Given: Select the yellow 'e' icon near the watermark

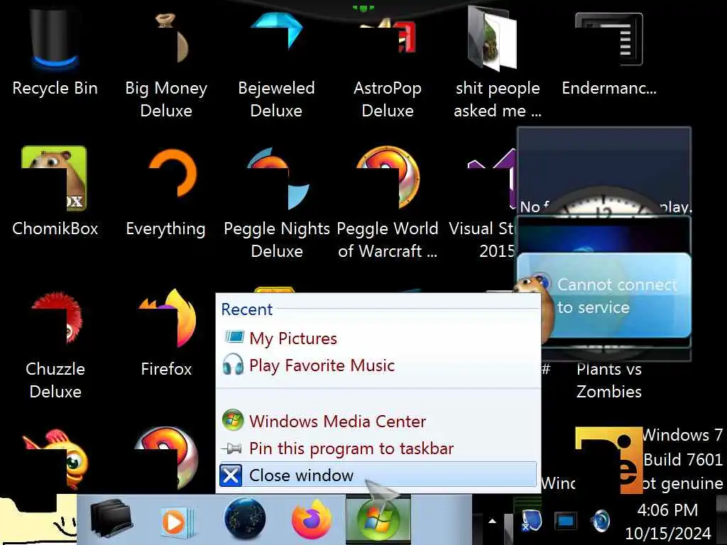Looking at the screenshot, I should pyautogui.click(x=609, y=460).
